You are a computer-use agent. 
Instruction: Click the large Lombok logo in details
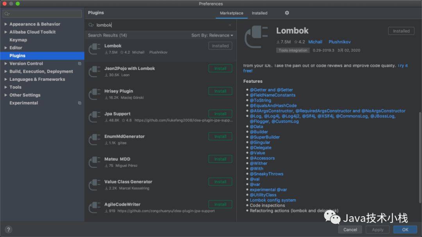(256, 37)
